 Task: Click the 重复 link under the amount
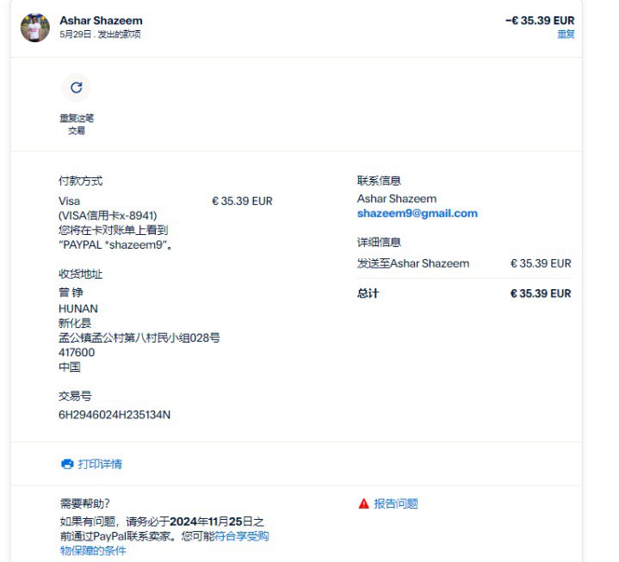pos(566,34)
